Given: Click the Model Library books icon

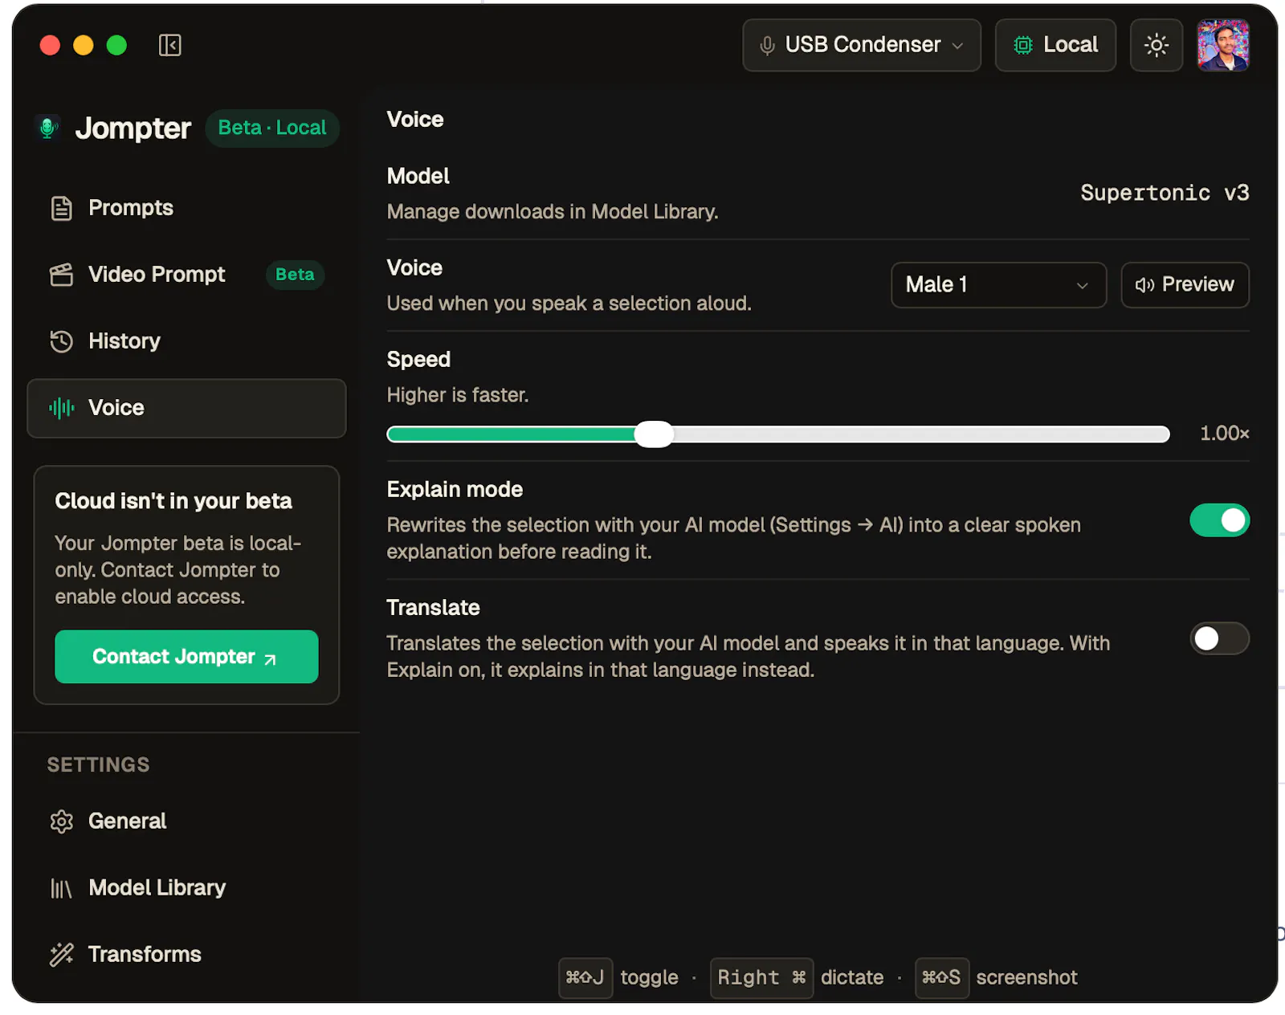Looking at the screenshot, I should [x=62, y=888].
